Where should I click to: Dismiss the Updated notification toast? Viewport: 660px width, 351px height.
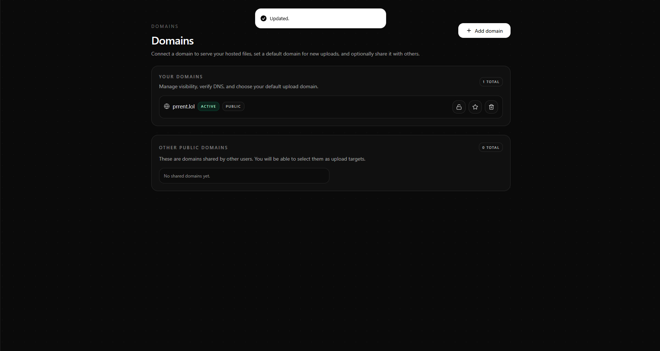320,18
